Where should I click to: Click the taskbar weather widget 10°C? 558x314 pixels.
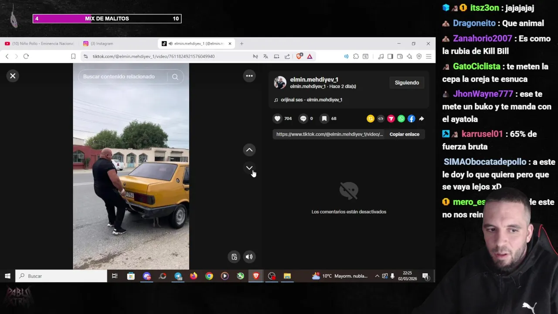[340, 276]
